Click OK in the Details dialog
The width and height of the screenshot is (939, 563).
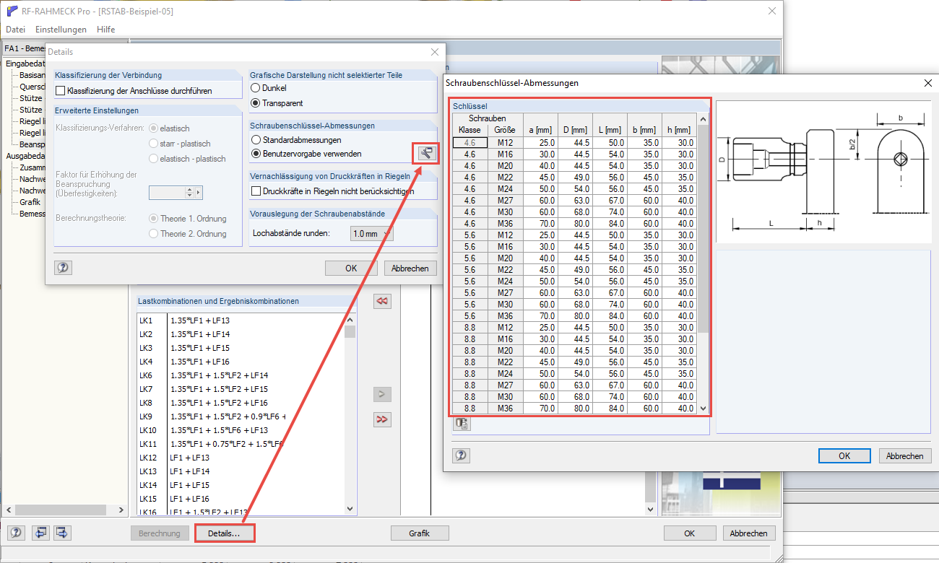pyautogui.click(x=351, y=268)
